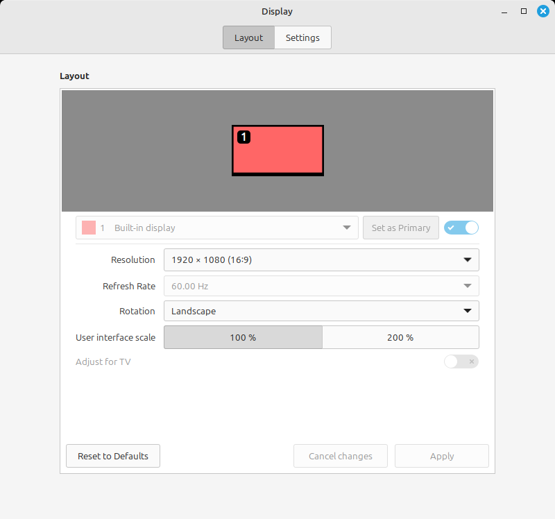Open the Built-in display dropdown
The image size is (555, 519).
[217, 228]
